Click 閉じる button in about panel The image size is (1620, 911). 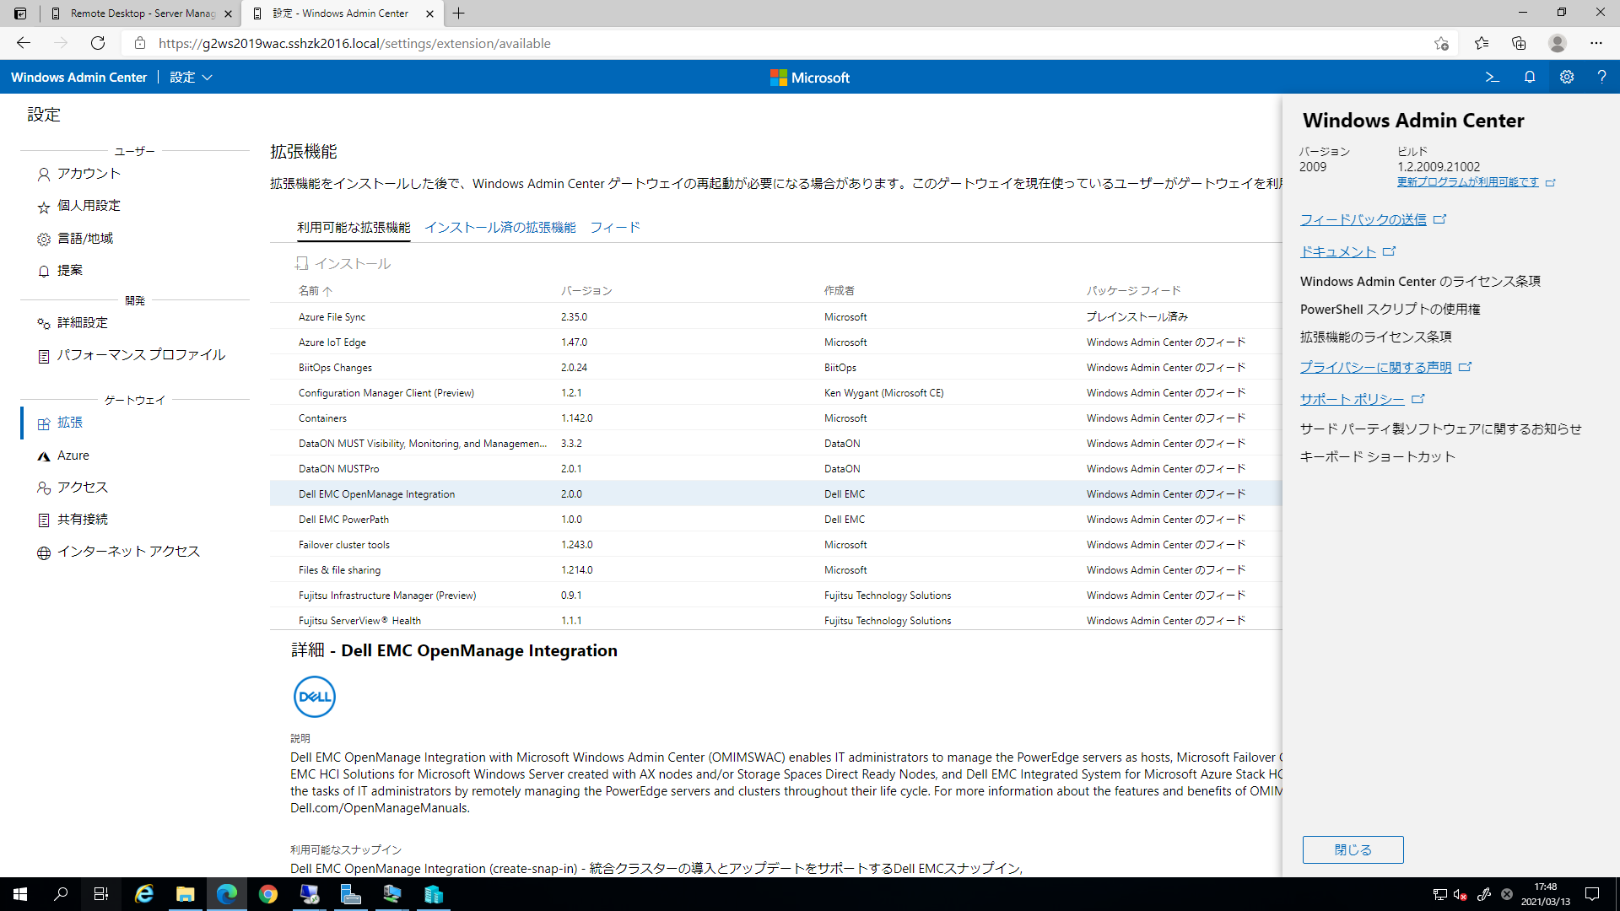pyautogui.click(x=1353, y=849)
